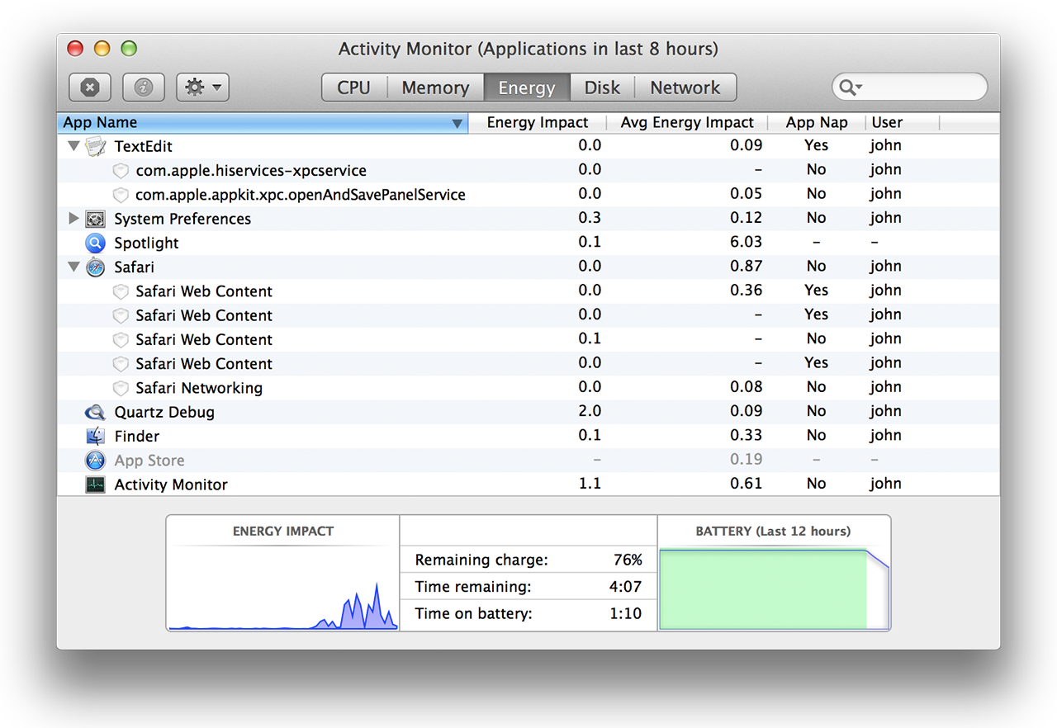Click the dimmed App Store icon

(x=96, y=461)
